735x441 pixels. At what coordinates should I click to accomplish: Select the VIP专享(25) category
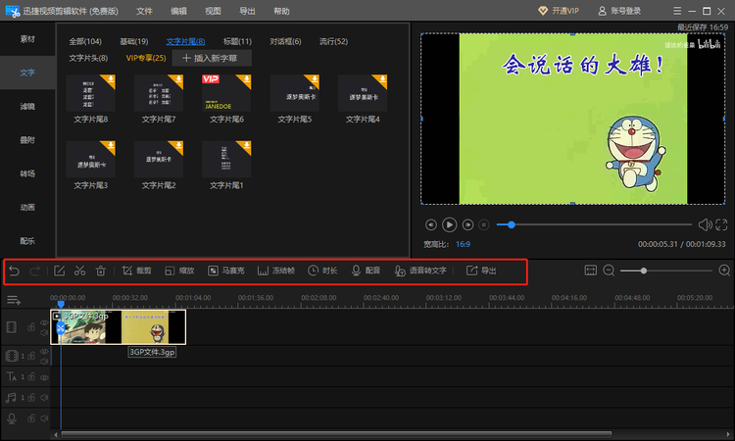click(146, 58)
